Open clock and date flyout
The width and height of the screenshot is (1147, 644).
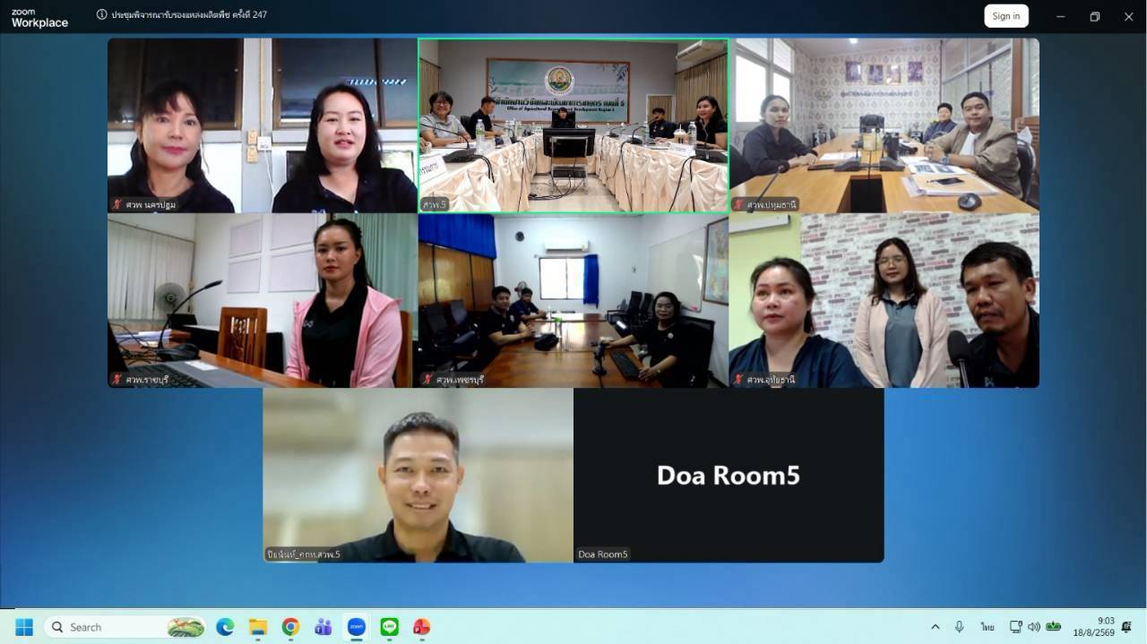(1094, 627)
